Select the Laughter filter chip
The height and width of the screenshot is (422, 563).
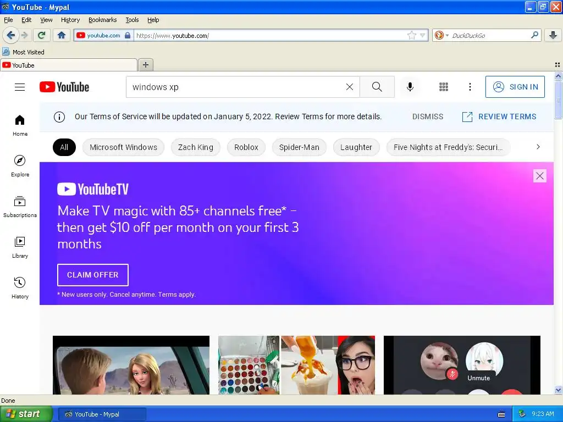[x=356, y=147]
